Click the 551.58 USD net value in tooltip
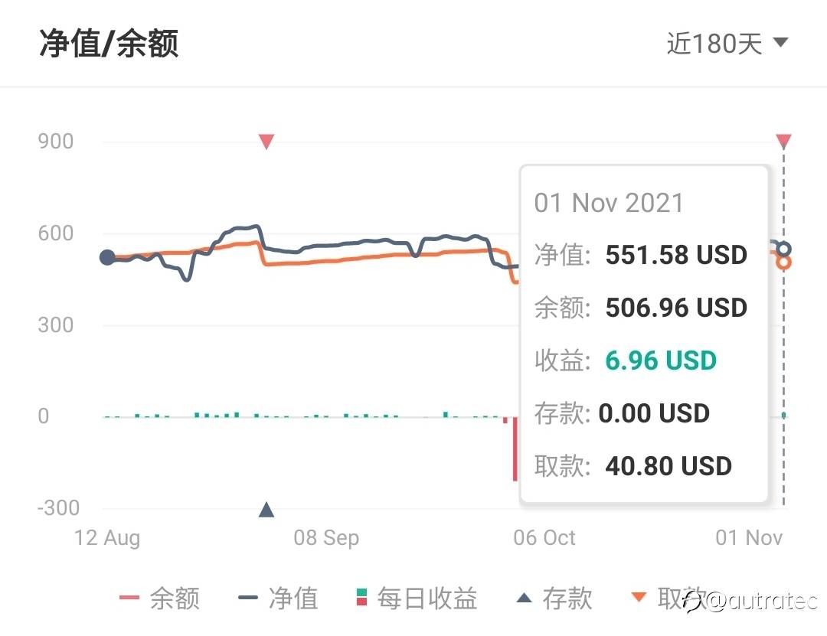This screenshot has height=636, width=827. pyautogui.click(x=676, y=255)
